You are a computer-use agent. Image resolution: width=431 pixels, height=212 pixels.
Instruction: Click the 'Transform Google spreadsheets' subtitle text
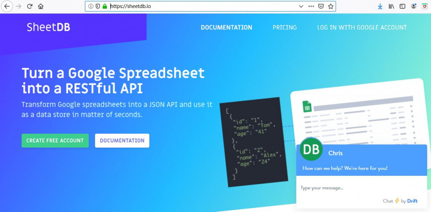(x=117, y=109)
